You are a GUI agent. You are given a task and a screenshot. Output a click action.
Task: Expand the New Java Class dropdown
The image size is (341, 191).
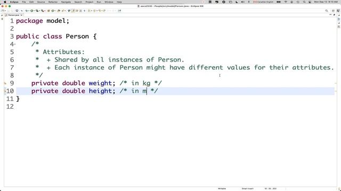click(x=55, y=11)
